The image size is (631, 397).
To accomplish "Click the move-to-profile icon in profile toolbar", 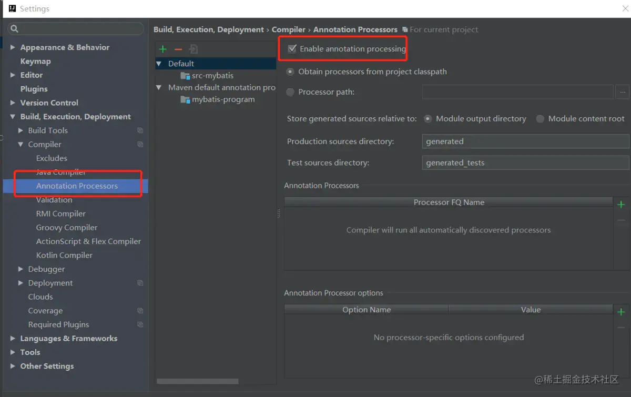I will [194, 49].
